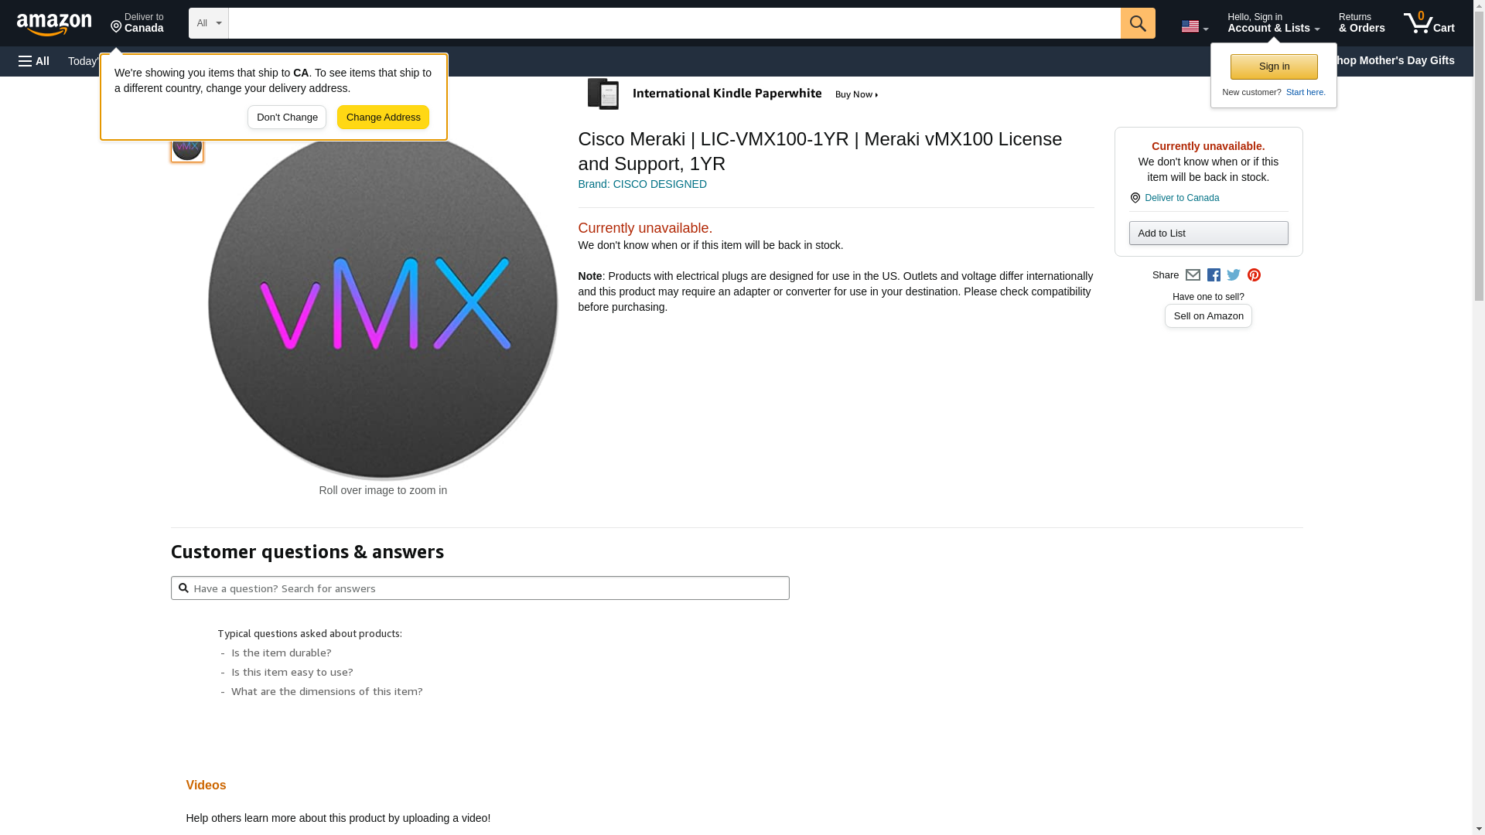Click the customer questions search field
This screenshot has width=1485, height=835.
point(480,588)
